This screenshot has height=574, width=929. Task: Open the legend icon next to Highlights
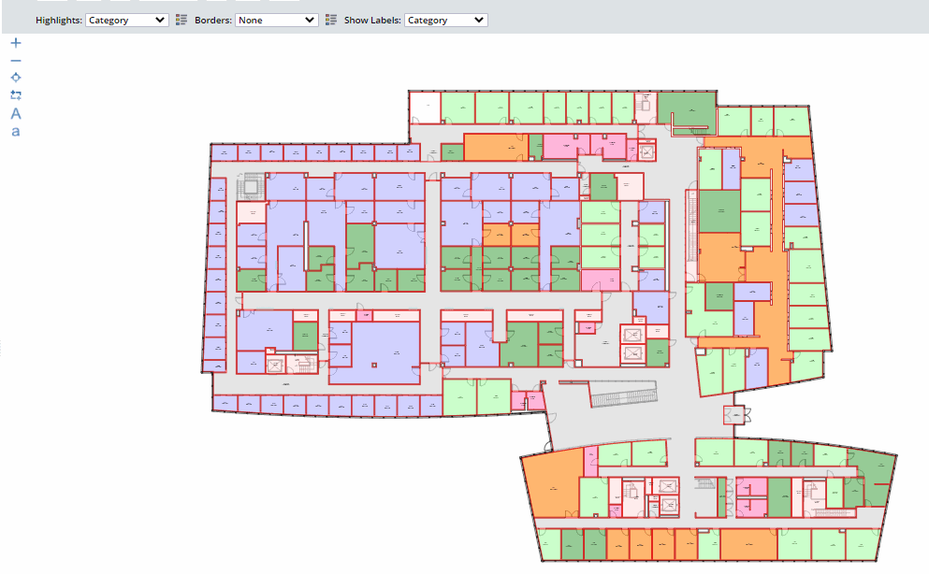tap(181, 20)
